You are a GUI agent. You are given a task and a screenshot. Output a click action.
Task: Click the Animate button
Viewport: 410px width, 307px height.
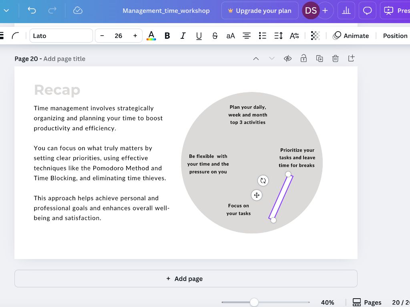(x=351, y=36)
